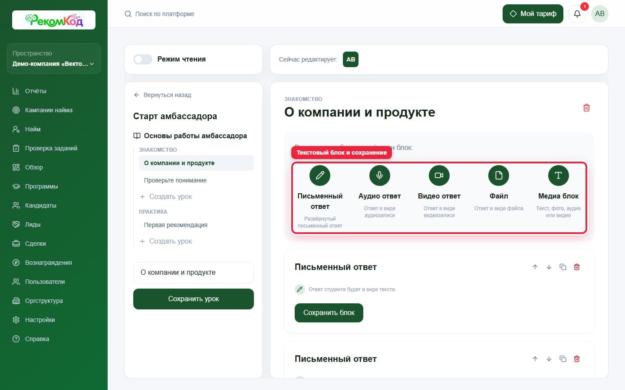625x390 pixels.
Task: Click the Мой тариф button
Action: [x=533, y=14]
